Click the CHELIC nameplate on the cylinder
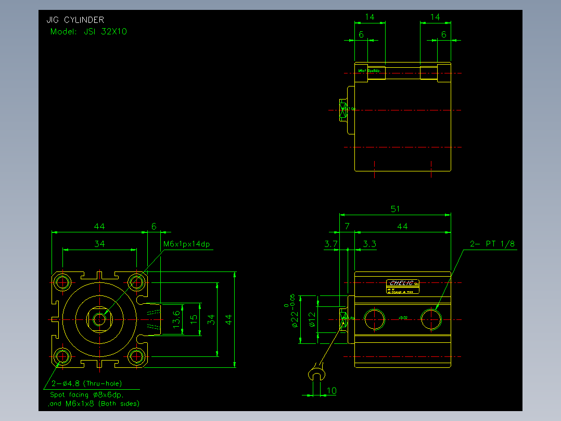The image size is (561, 421). (403, 287)
